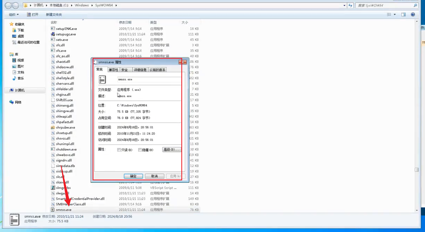Click the Forward navigation arrow button
This screenshot has height=232, width=425.
(16, 5)
